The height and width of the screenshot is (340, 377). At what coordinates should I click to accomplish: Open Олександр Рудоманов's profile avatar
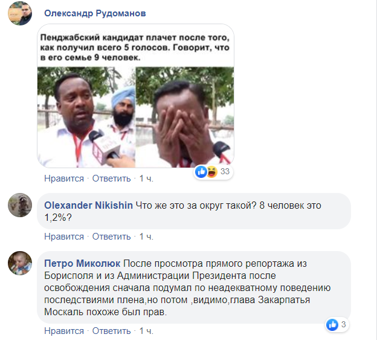(x=20, y=13)
